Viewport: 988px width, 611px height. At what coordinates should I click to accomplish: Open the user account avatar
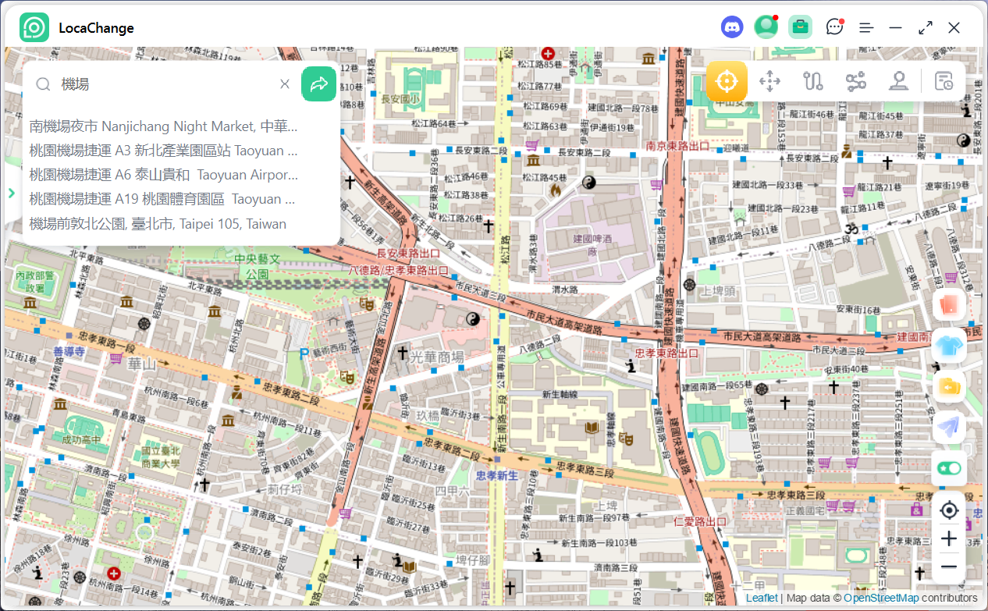click(766, 27)
